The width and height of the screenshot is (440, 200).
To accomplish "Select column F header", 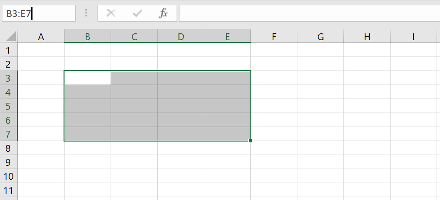I will [274, 36].
